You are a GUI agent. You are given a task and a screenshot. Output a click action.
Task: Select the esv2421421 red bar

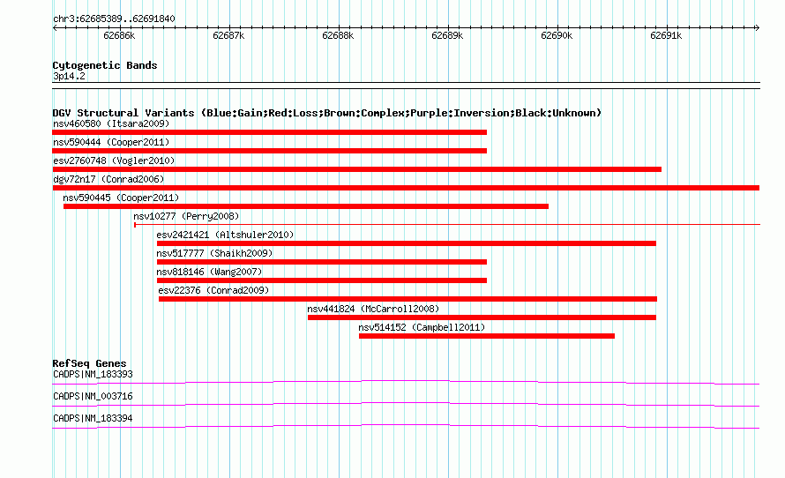click(x=407, y=243)
